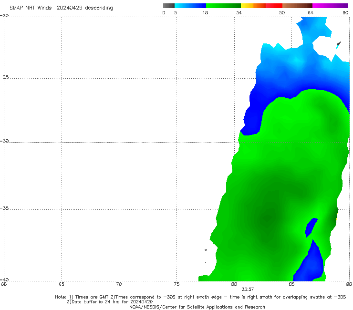353x310 pixels.
Task: Click the longitude axis label 85
Action: [291, 284]
